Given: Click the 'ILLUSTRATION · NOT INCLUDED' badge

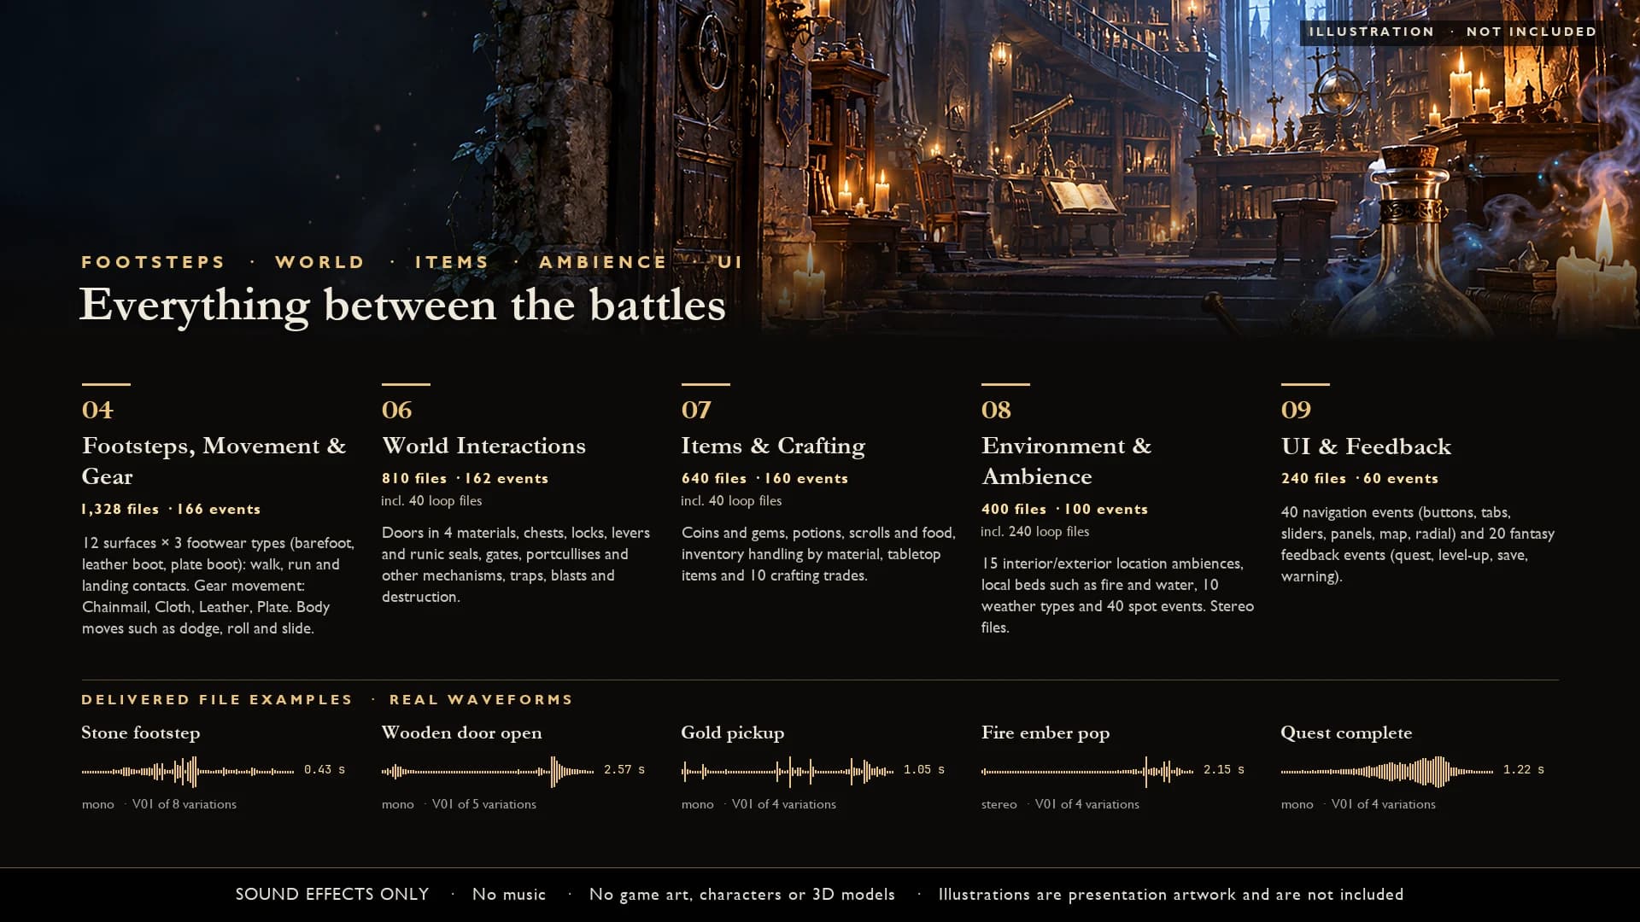Looking at the screenshot, I should coord(1452,32).
